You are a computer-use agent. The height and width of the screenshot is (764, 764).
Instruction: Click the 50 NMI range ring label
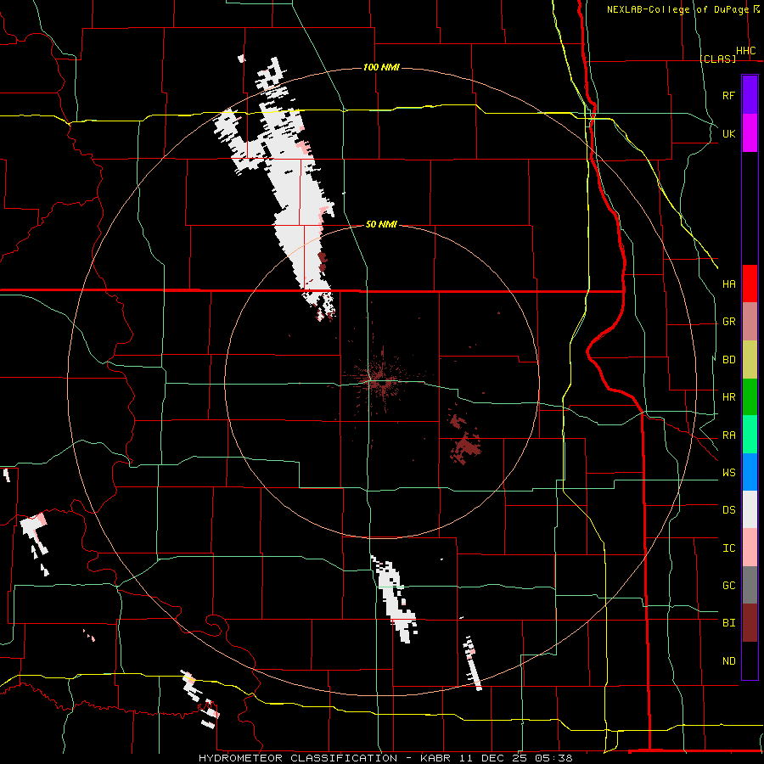381,224
